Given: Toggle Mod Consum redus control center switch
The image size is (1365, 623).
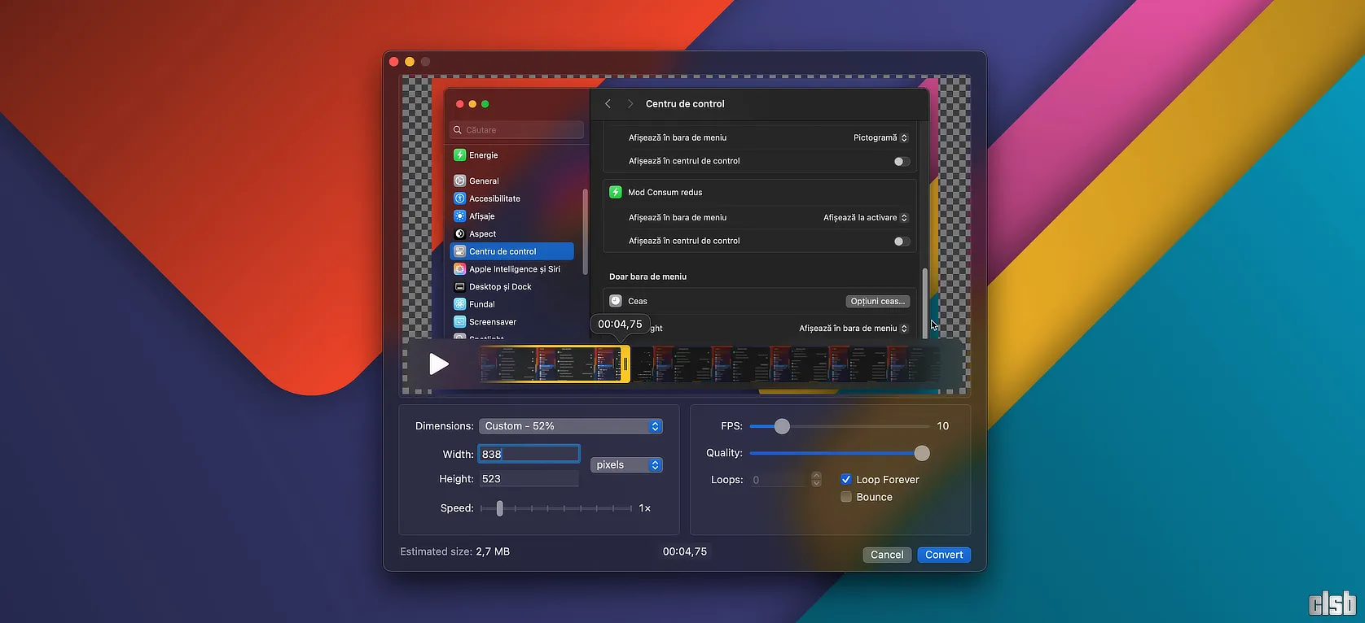Looking at the screenshot, I should click(902, 241).
